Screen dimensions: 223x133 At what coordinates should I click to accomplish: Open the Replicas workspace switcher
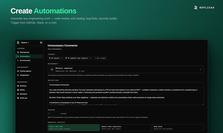(x=25, y=42)
